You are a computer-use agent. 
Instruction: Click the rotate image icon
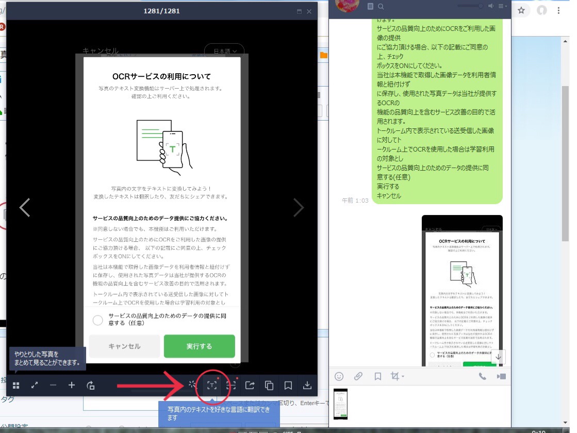tap(91, 385)
